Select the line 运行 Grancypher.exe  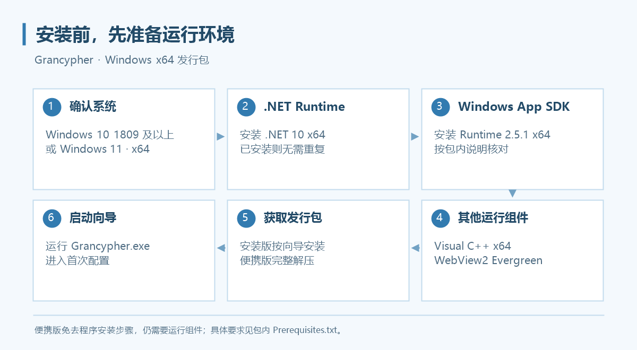[x=98, y=246]
